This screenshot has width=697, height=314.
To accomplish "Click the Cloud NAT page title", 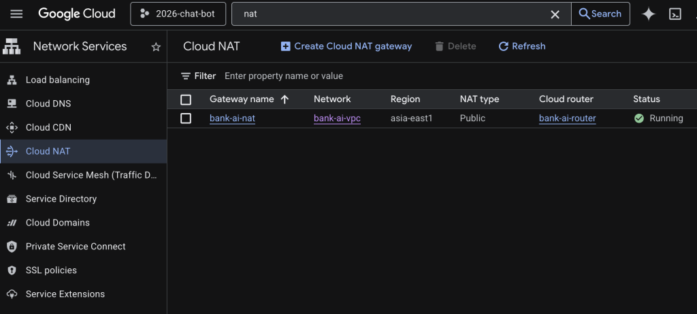I will [x=211, y=46].
